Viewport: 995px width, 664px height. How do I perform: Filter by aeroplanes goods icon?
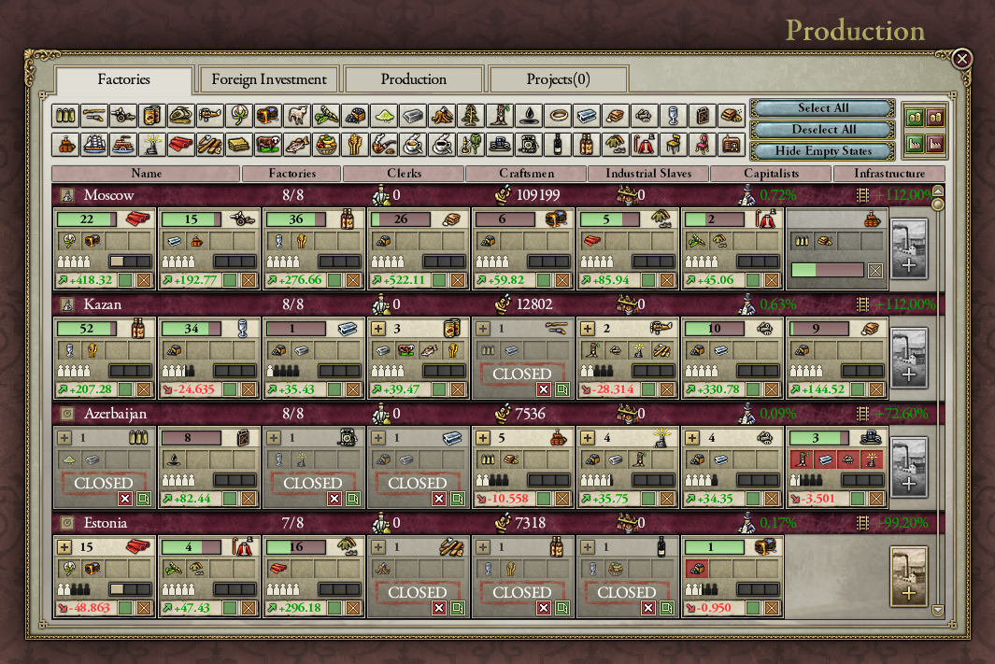210,116
